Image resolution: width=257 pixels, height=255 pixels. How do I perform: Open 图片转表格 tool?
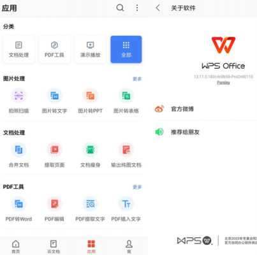126,101
